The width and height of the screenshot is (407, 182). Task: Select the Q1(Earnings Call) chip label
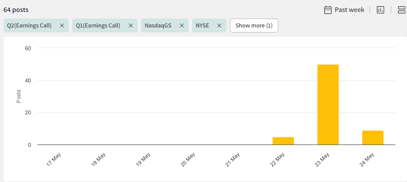(x=98, y=26)
